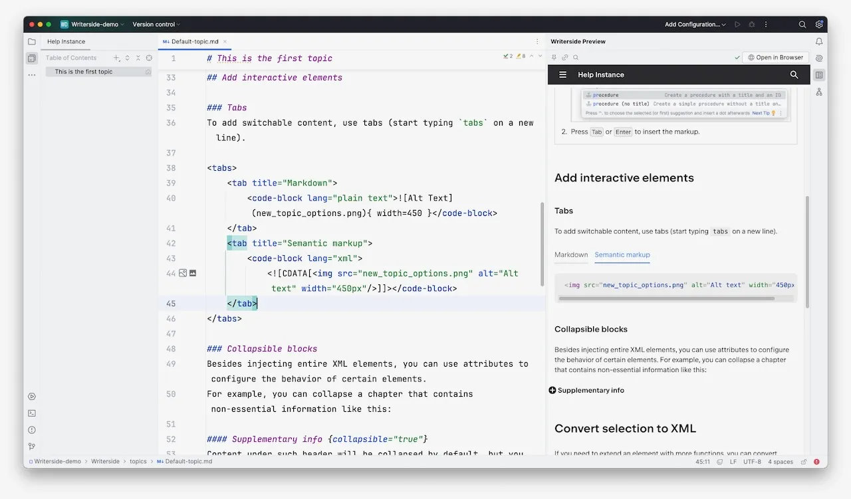Open the Writerside tool window icon
Screen dimensions: 851x499
[x=31, y=58]
